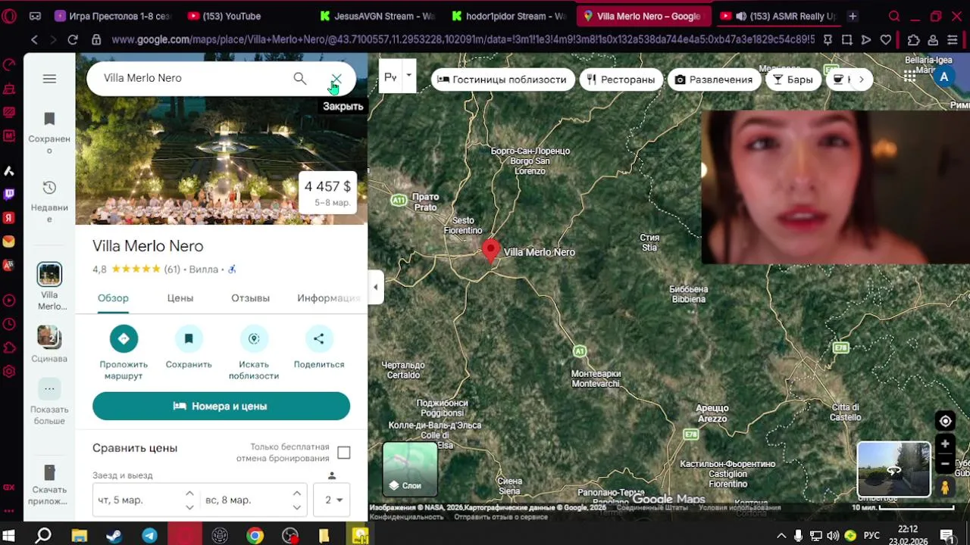Screen dimensions: 970x545
Task: Zoom in the map with plus button
Action: click(945, 444)
